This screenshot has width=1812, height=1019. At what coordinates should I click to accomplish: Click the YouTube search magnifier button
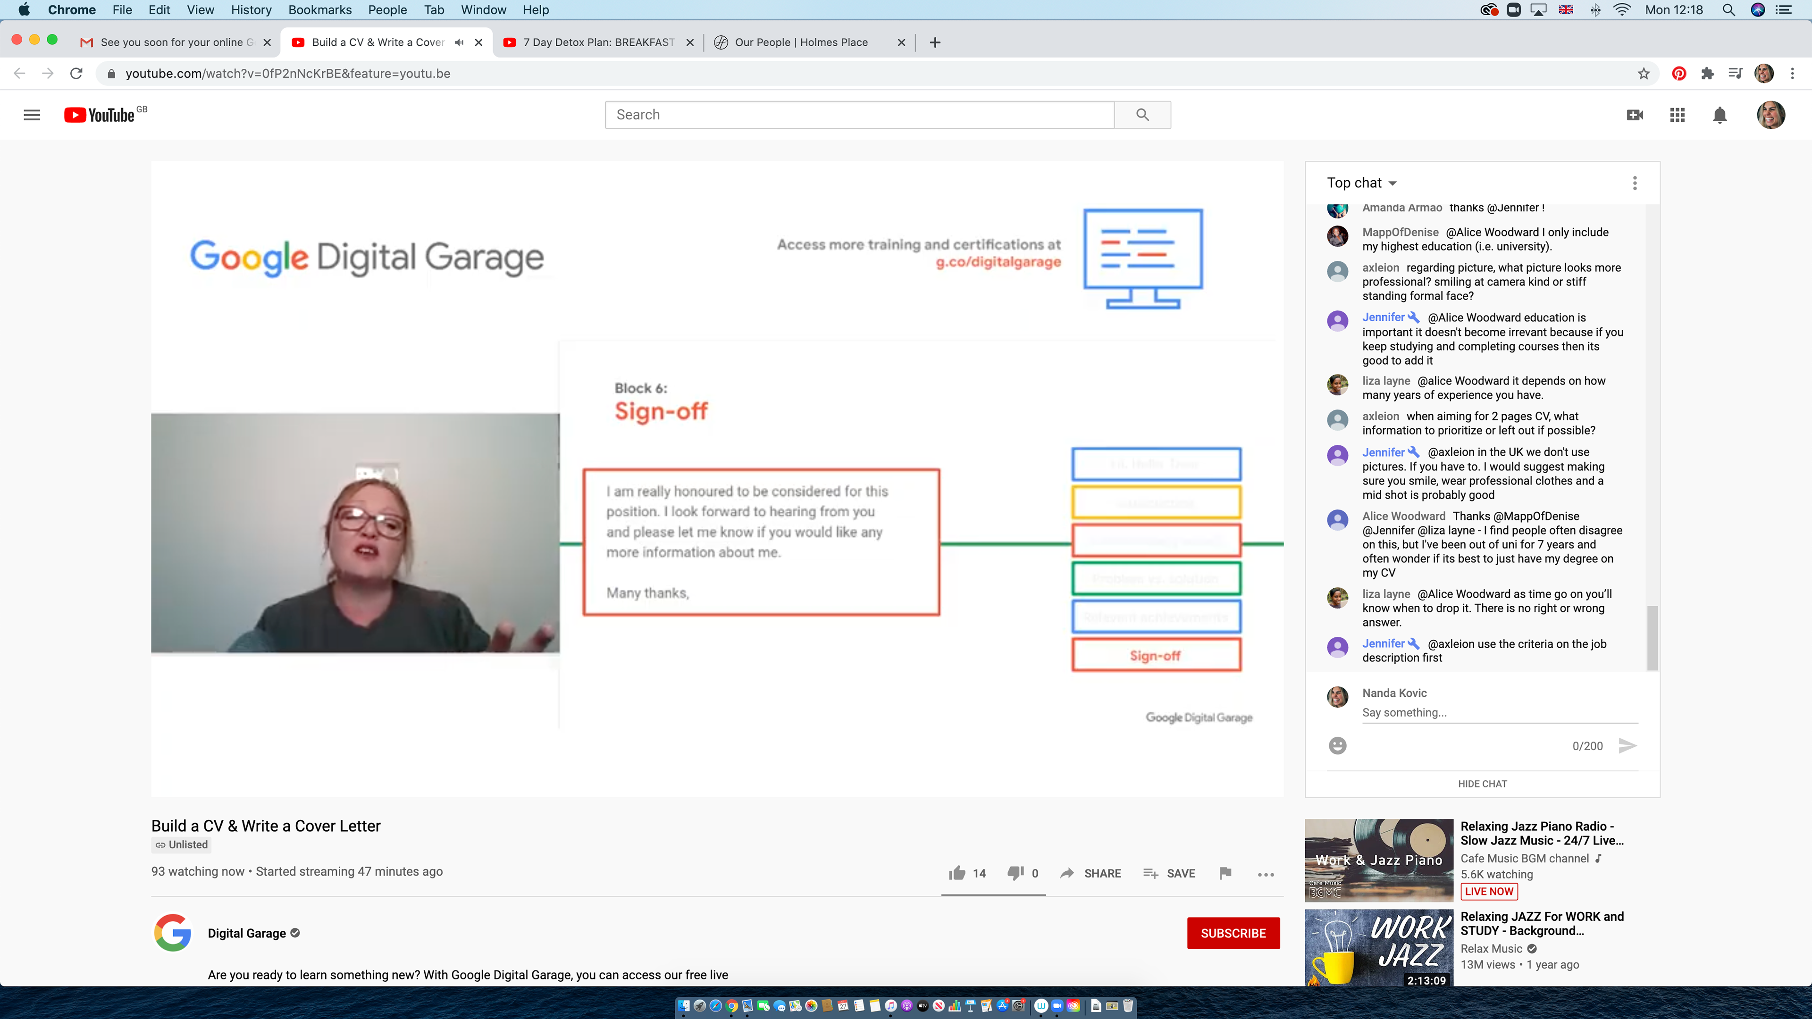pos(1142,115)
